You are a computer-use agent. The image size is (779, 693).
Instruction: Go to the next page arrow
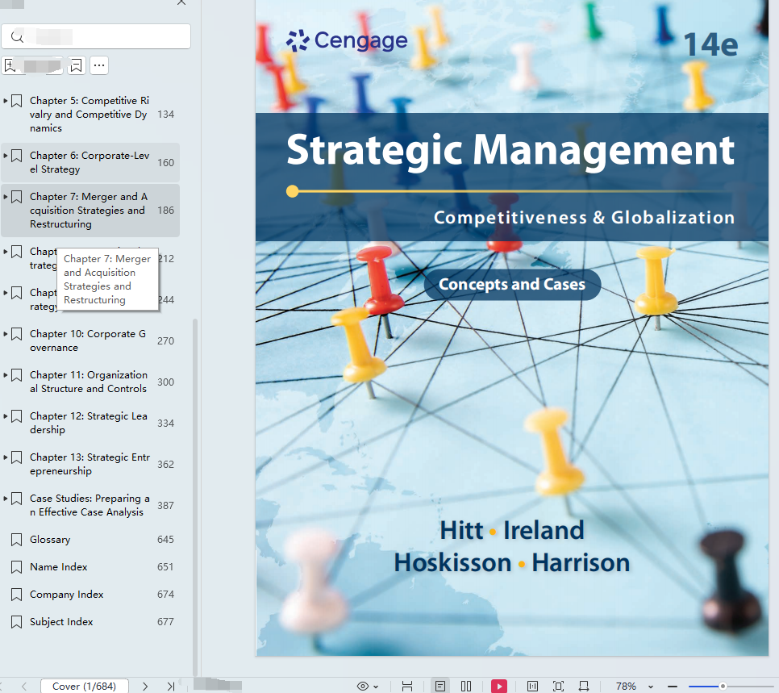point(145,686)
